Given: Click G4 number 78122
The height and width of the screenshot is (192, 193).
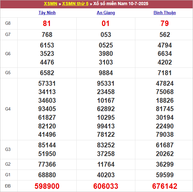Looking at the screenshot, I should click(106, 135).
